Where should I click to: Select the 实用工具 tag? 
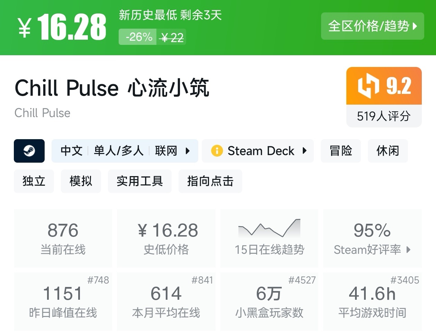pos(139,181)
